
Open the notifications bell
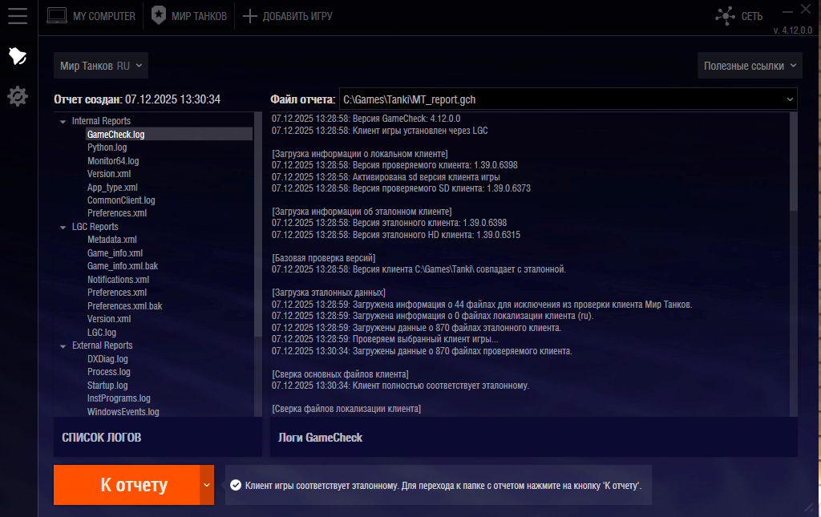[x=18, y=56]
